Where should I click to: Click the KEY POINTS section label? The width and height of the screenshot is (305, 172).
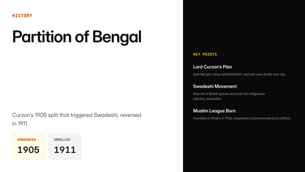(205, 54)
